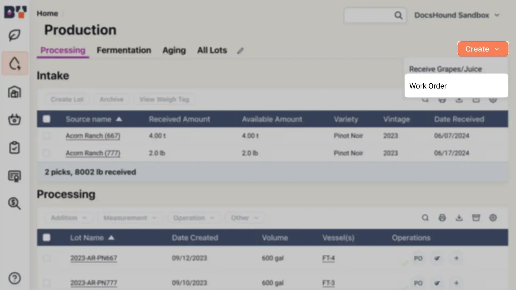
Task: Click the search icon in Processing table
Action: coord(425,218)
